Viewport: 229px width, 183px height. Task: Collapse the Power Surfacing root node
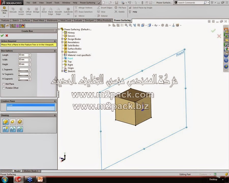pos(59,29)
